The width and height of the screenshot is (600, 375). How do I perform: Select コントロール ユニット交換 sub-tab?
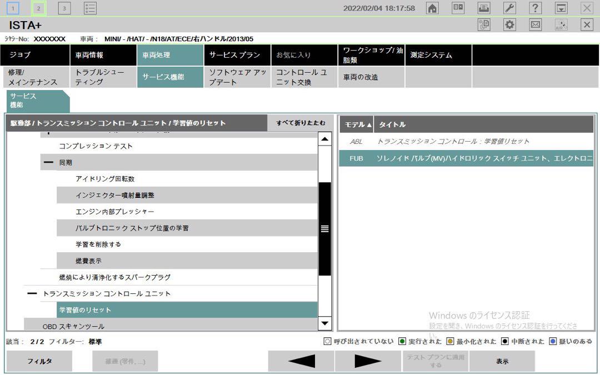(304, 77)
